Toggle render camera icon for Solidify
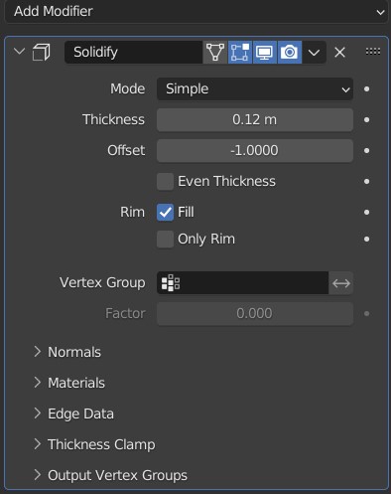391x494 pixels. tap(290, 53)
